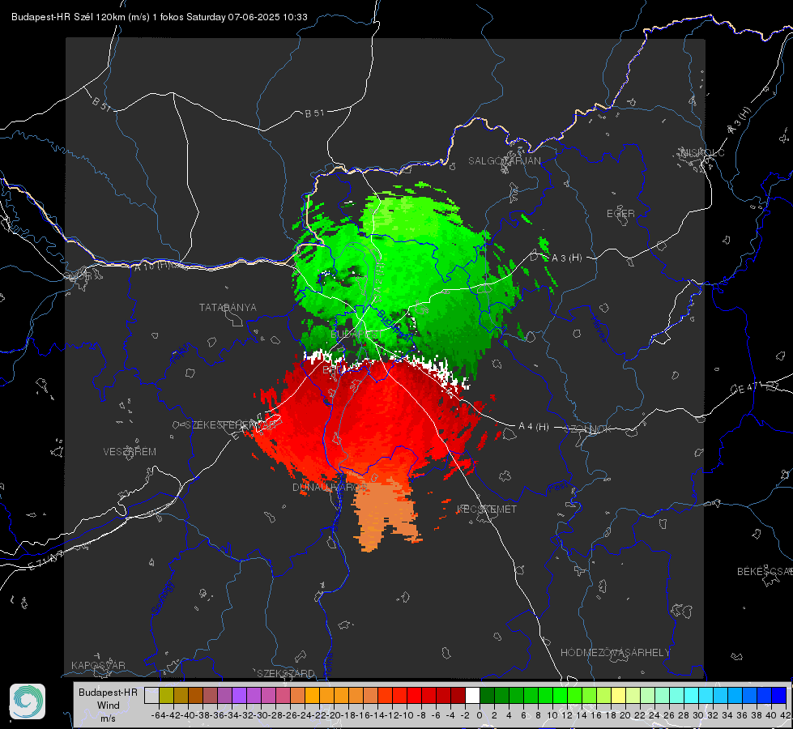Click the red velocity echo south of Budapest
The height and width of the screenshot is (729, 793).
pyautogui.click(x=369, y=420)
